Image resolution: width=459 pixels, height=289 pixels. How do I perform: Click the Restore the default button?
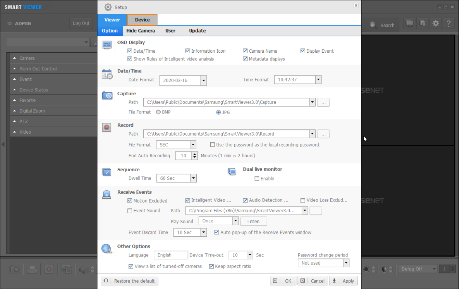coord(130,281)
